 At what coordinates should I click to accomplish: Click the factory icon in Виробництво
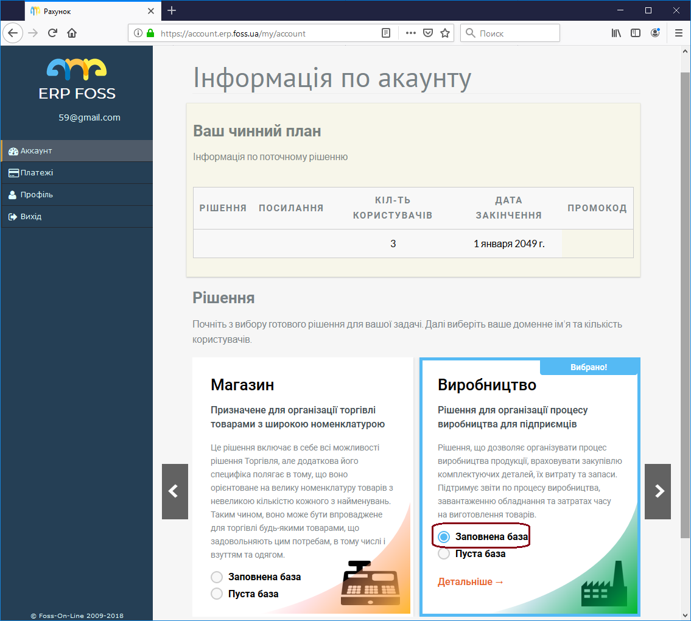point(604,583)
